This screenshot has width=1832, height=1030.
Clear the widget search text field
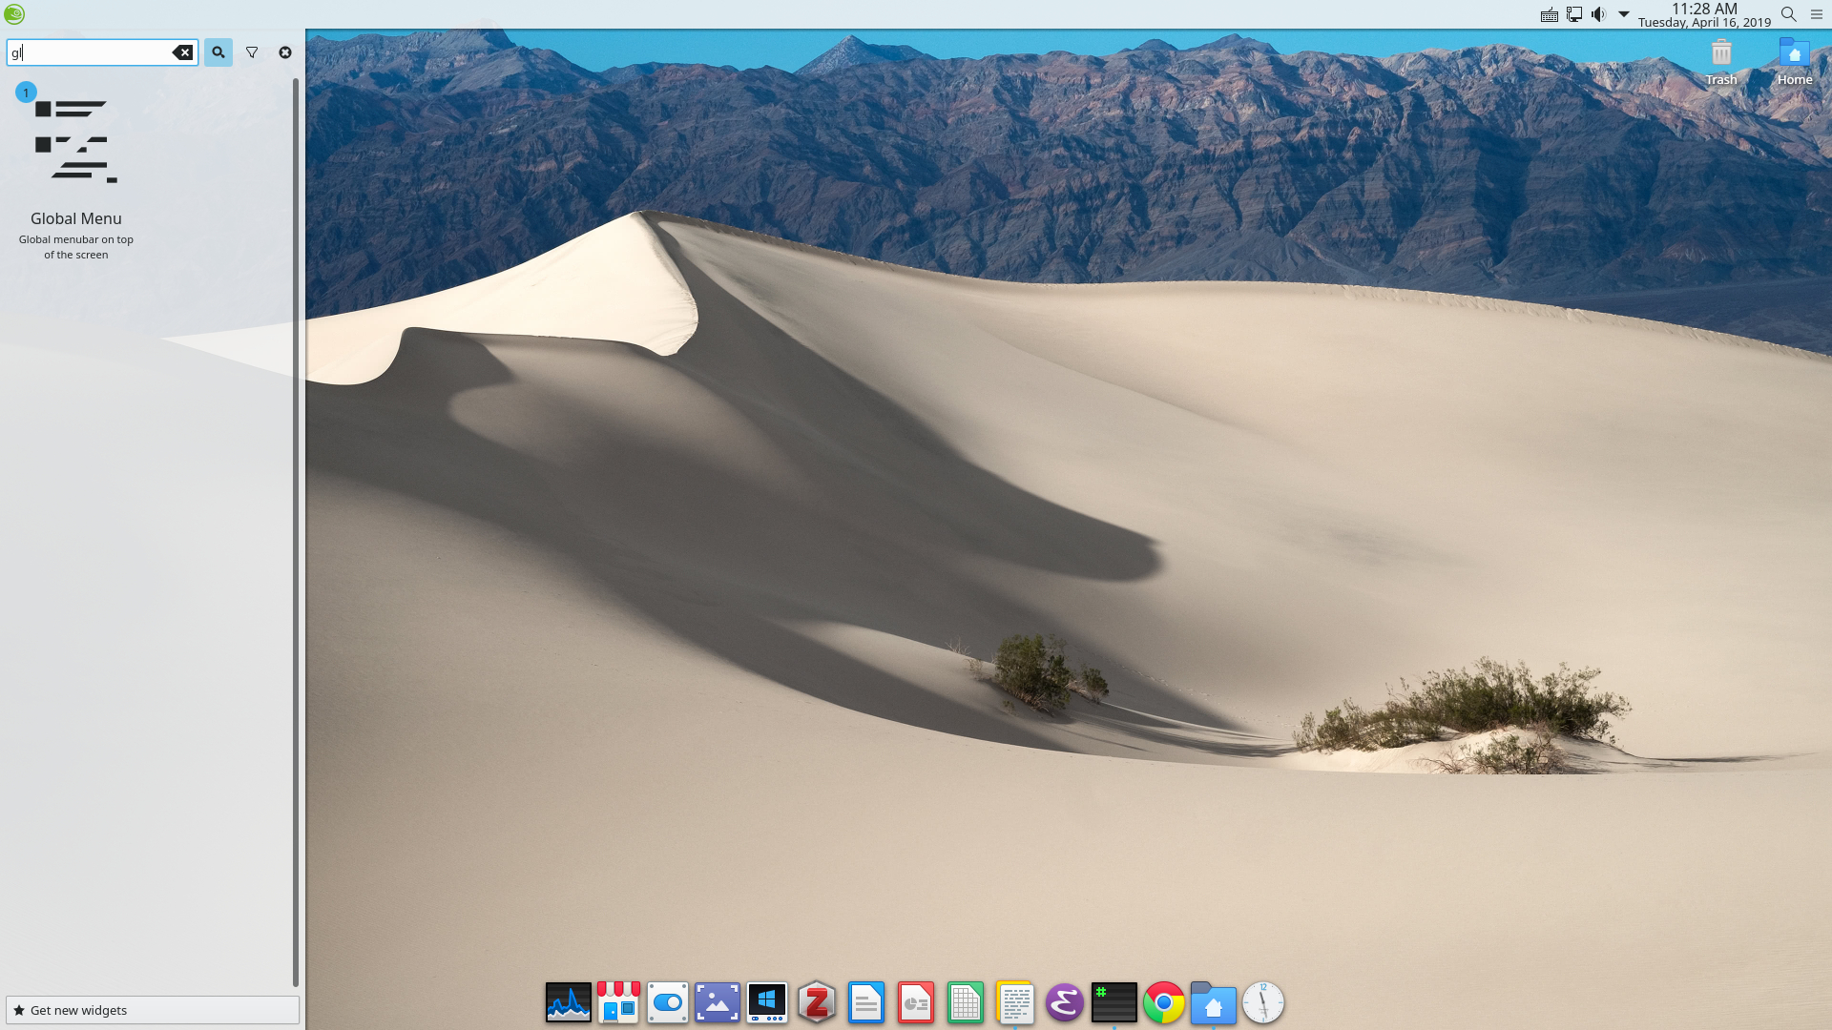pos(182,52)
